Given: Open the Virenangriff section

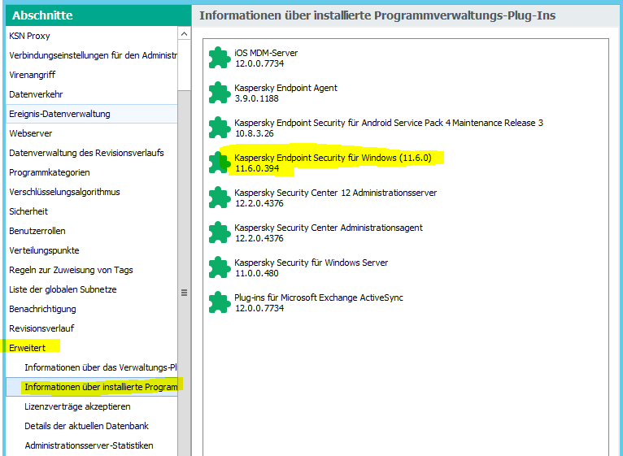Looking at the screenshot, I should 92,75.
